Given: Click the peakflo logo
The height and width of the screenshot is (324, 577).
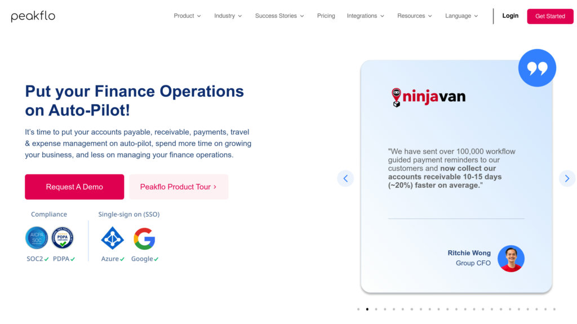Looking at the screenshot, I should coord(33,16).
